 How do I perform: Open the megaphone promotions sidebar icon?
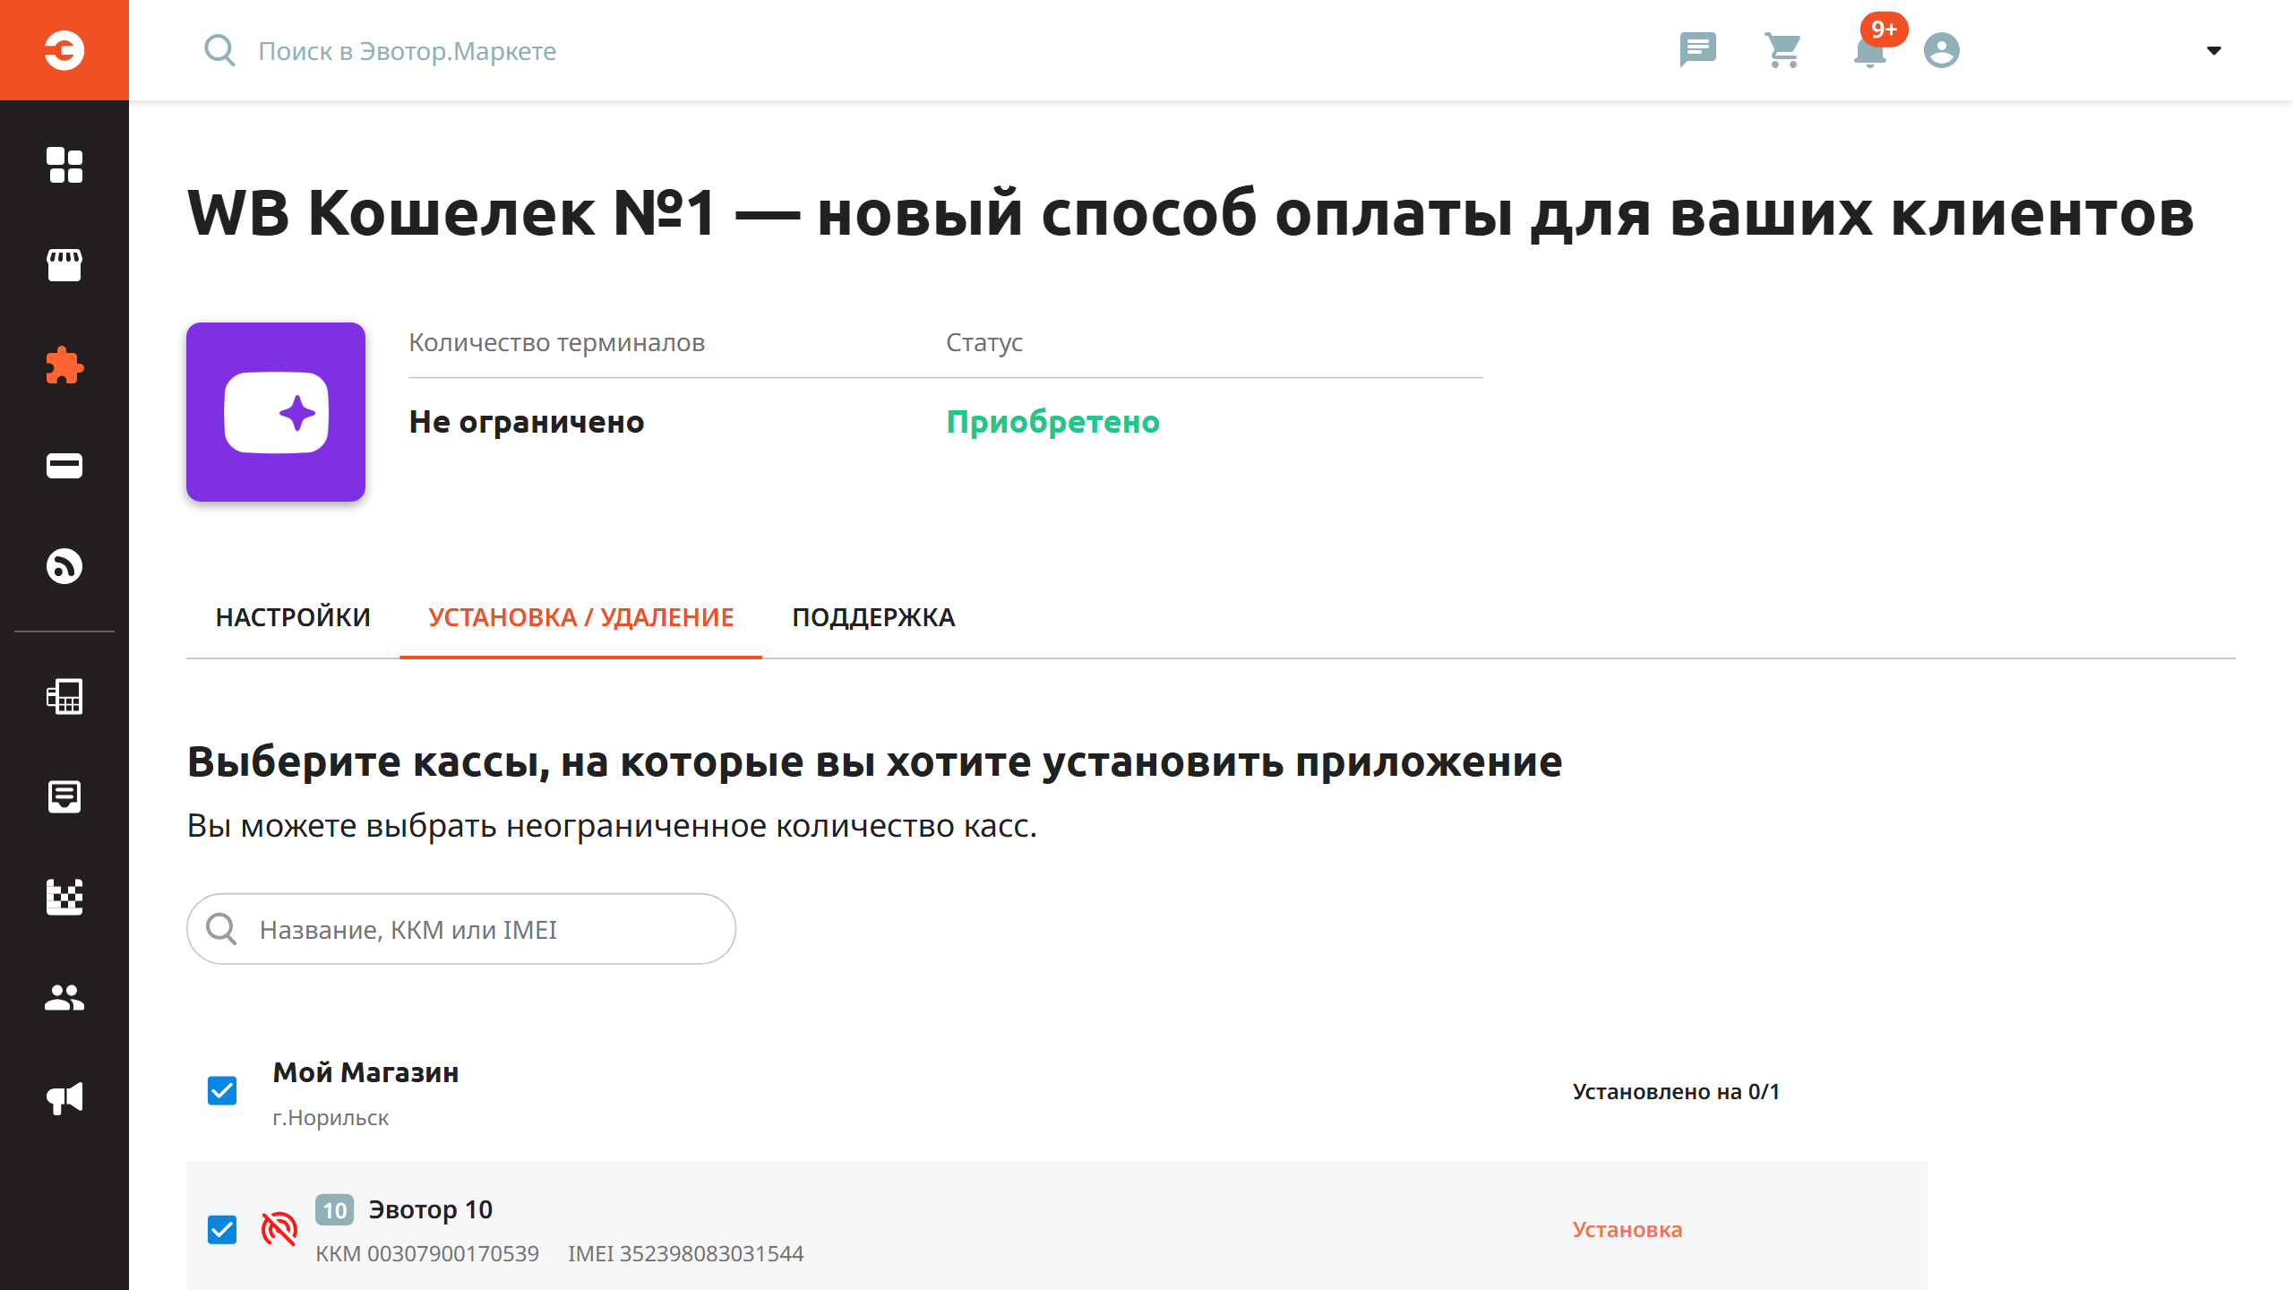point(64,1097)
